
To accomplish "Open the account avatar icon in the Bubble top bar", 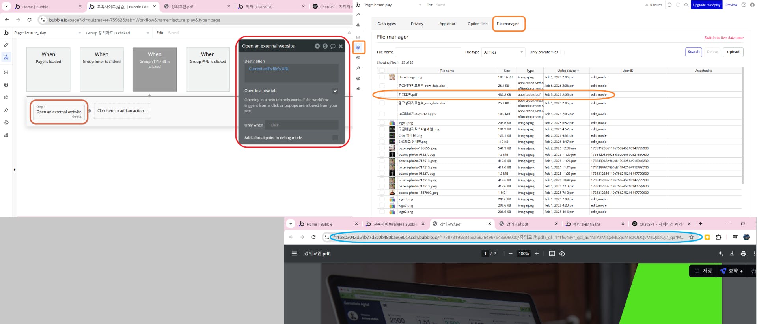I will click(753, 5).
